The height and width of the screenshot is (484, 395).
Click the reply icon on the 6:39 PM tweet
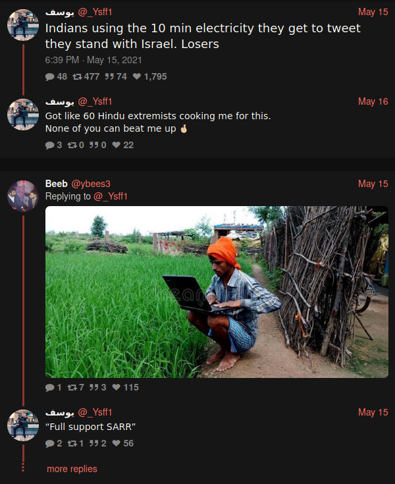pyautogui.click(x=50, y=76)
